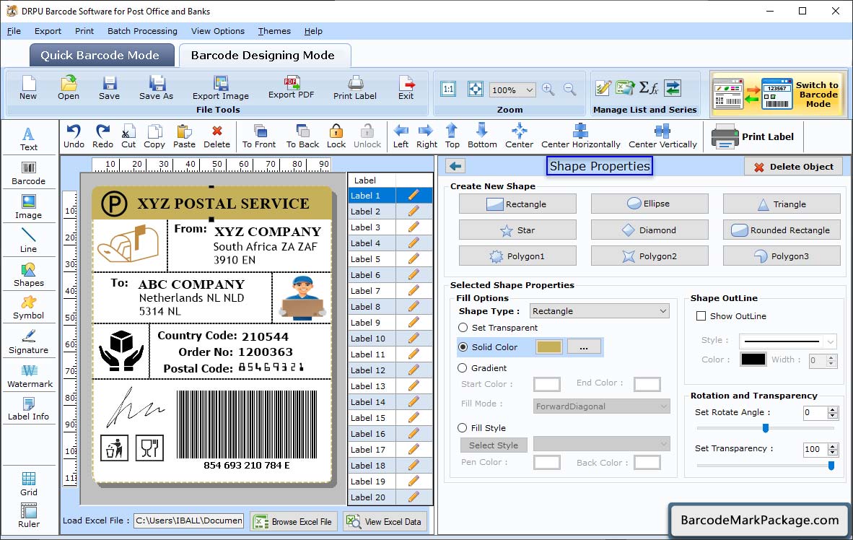
Task: Copy the selected object
Action: pos(154,136)
